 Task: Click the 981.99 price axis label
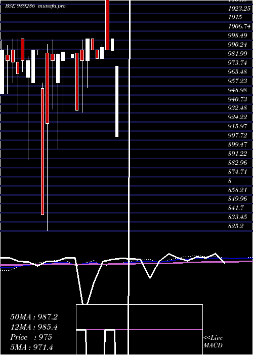tap(237, 54)
